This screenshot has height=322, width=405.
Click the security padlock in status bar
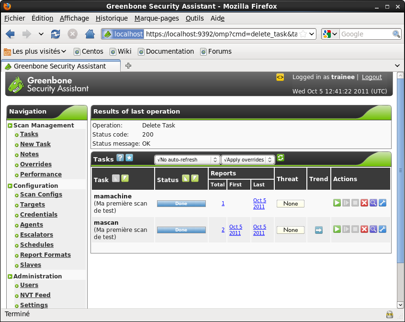pyautogui.click(x=390, y=314)
